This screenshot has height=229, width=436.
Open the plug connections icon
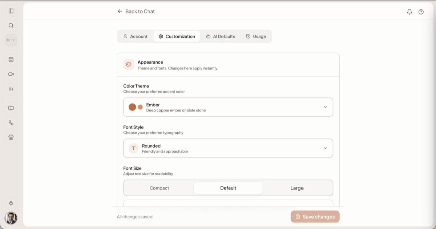(11, 204)
